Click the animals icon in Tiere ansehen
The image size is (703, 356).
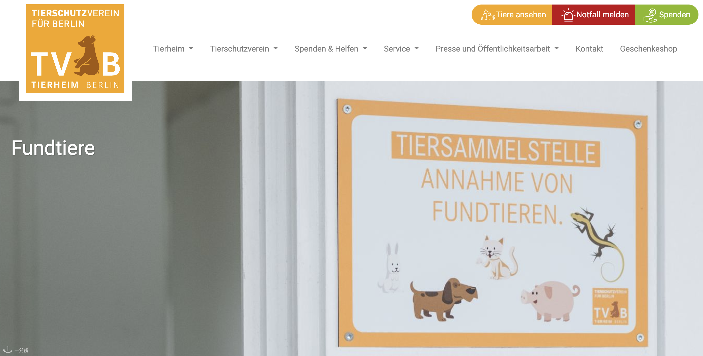487,15
